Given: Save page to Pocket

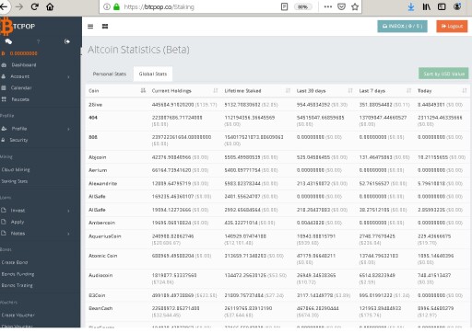Looking at the screenshot, I should [x=341, y=6].
